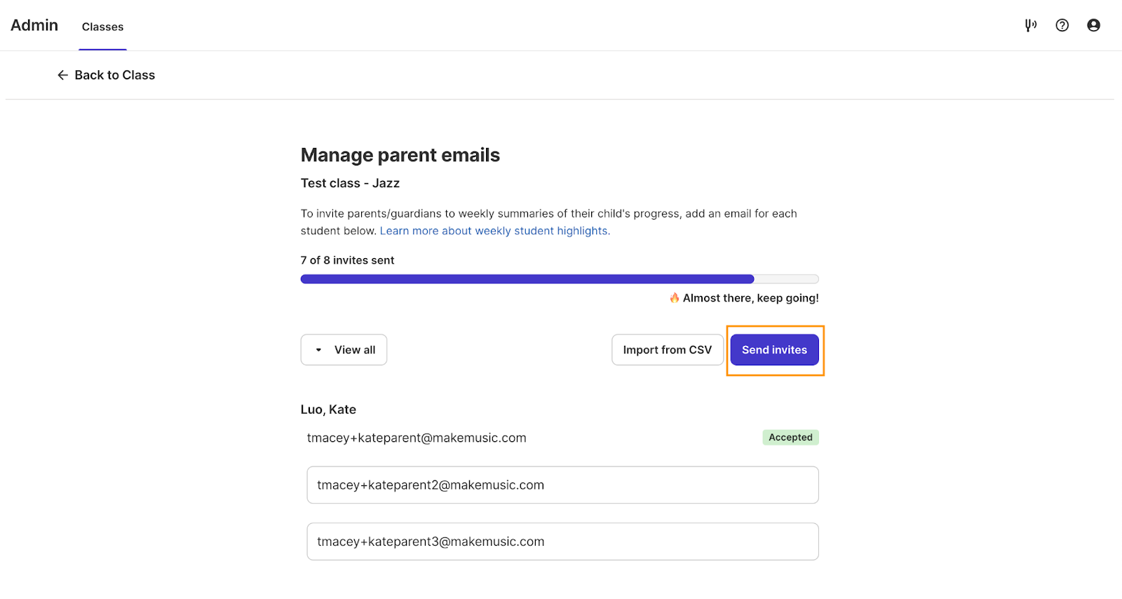Click the fire emoji beside Almost there
1122x599 pixels.
point(674,298)
